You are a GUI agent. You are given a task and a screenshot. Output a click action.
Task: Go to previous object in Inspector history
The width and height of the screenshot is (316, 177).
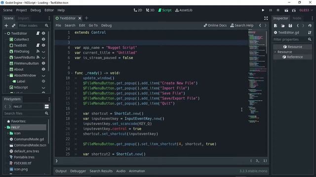(298, 26)
